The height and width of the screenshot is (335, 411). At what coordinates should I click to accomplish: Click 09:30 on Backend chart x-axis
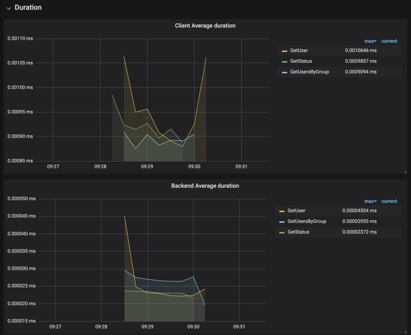[194, 327]
